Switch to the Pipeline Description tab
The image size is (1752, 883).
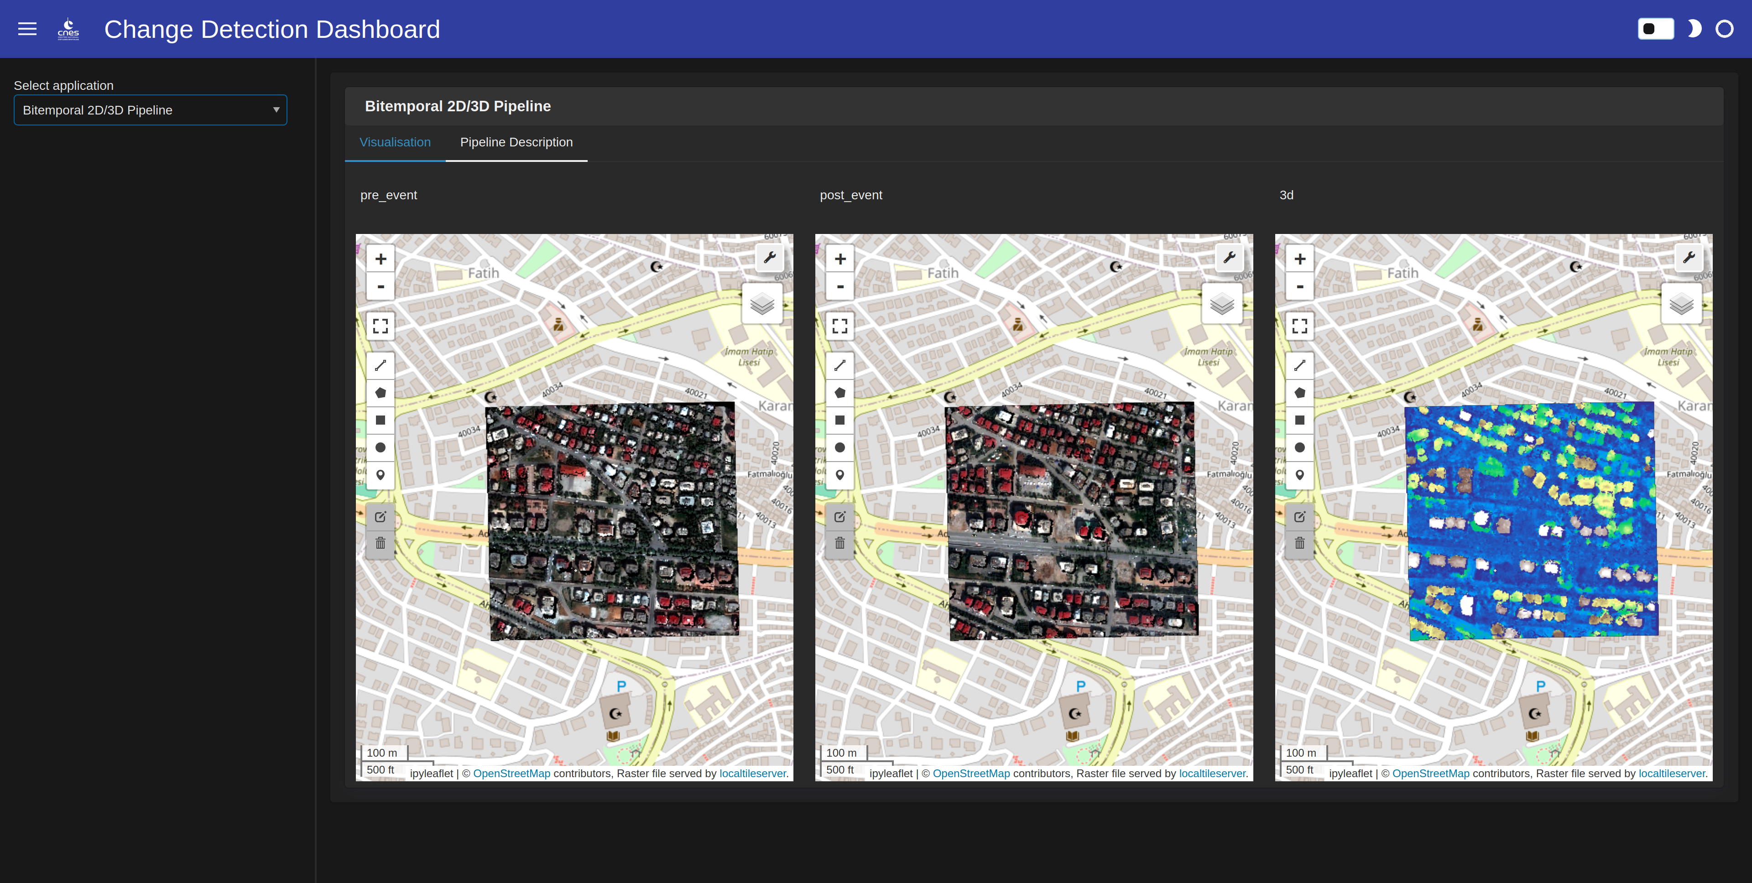pyautogui.click(x=516, y=142)
